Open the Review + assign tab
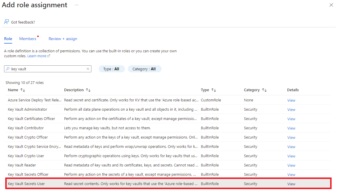Screen dimensions: 338x192 click(63, 39)
